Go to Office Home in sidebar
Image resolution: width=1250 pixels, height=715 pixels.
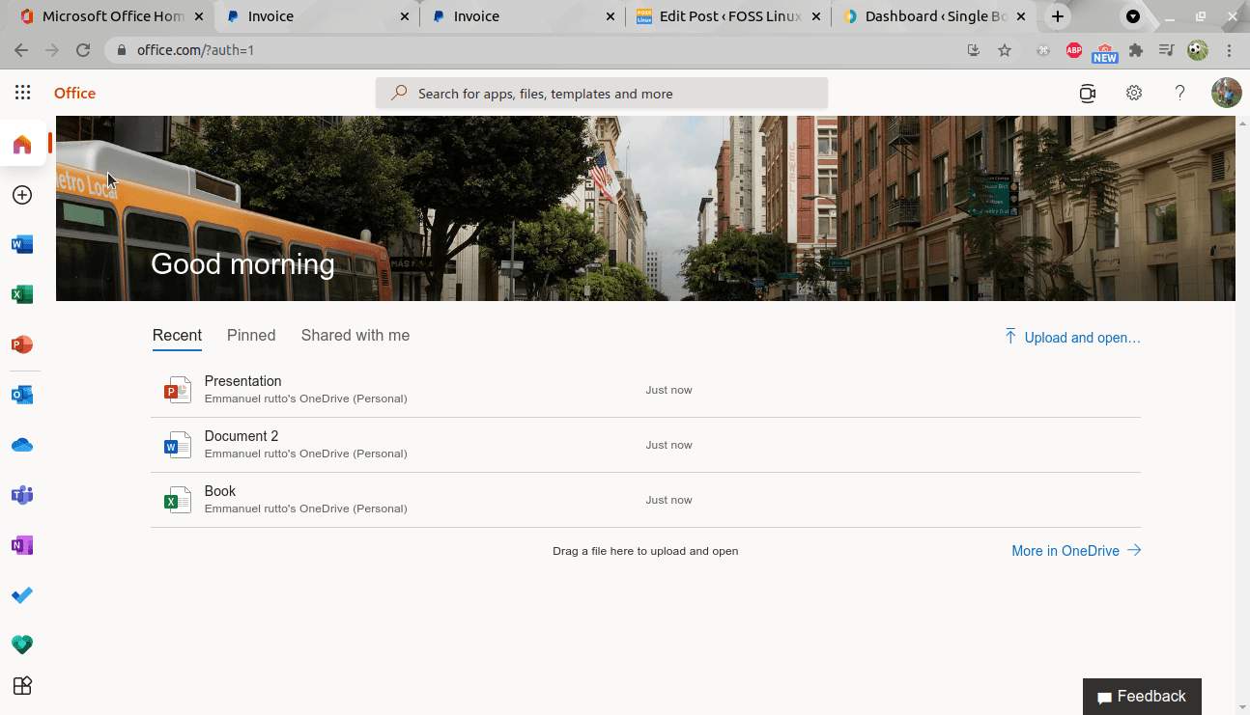[x=22, y=145]
